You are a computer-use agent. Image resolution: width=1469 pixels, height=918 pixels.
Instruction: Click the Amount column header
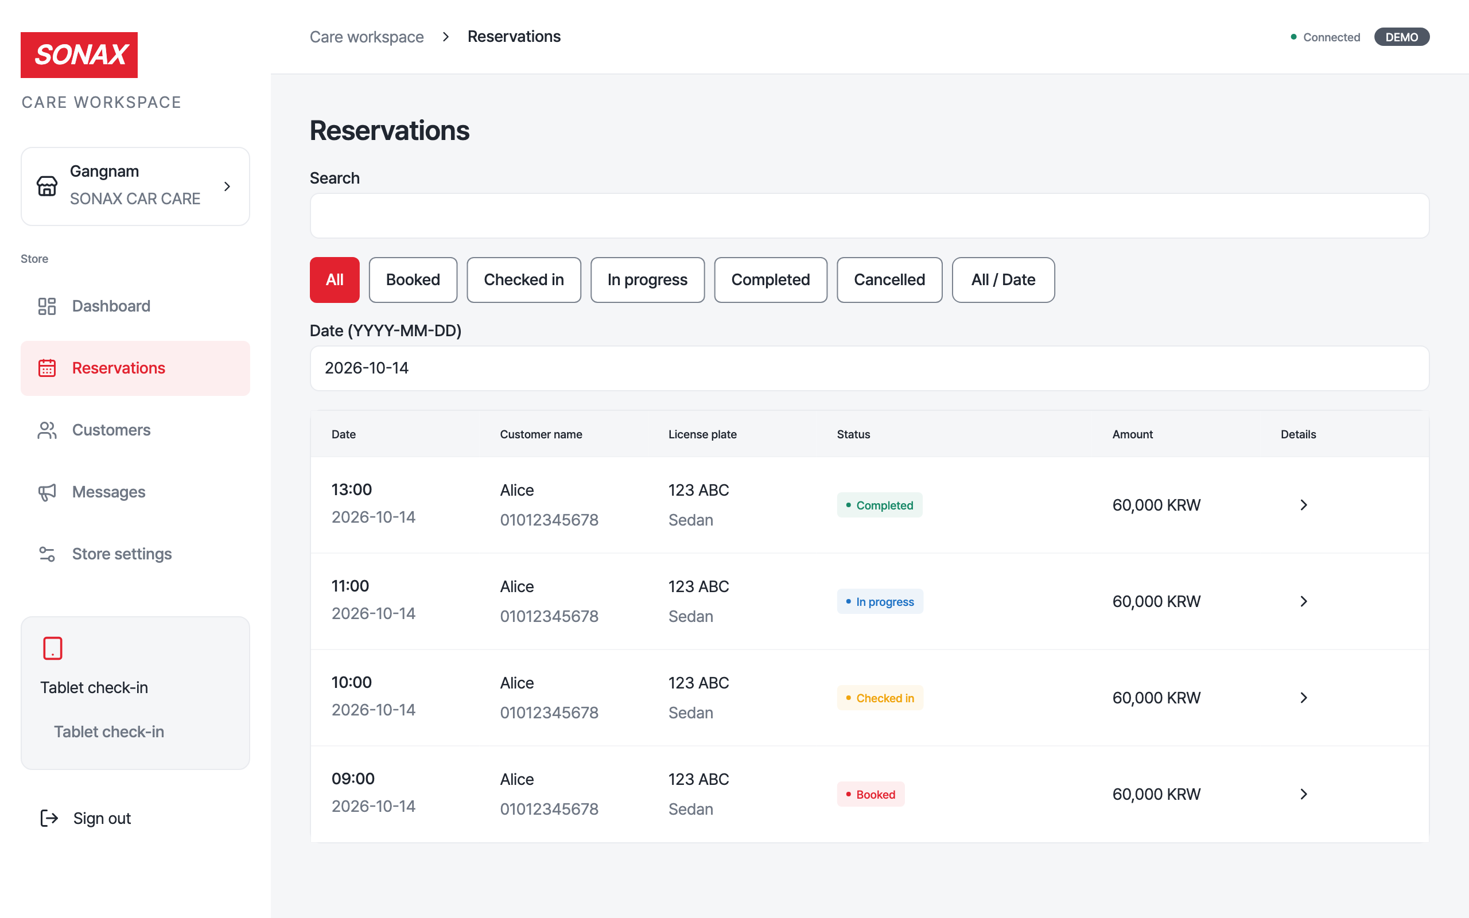point(1132,434)
